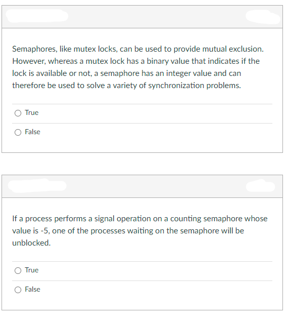Click the first question's redacted title
Screen dimensions: 286x321
(37, 16)
